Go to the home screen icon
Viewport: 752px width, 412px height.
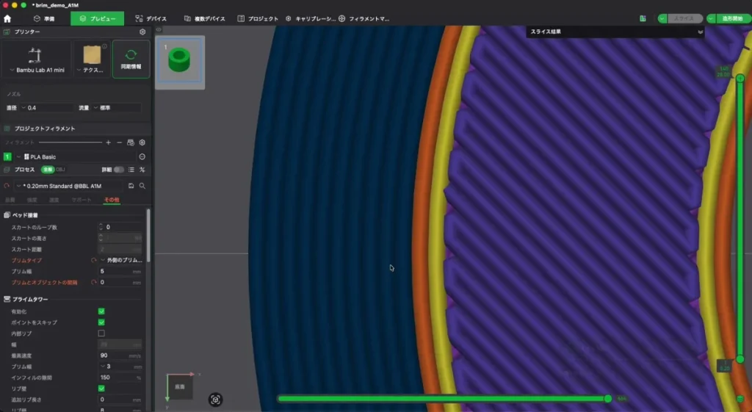coord(7,18)
